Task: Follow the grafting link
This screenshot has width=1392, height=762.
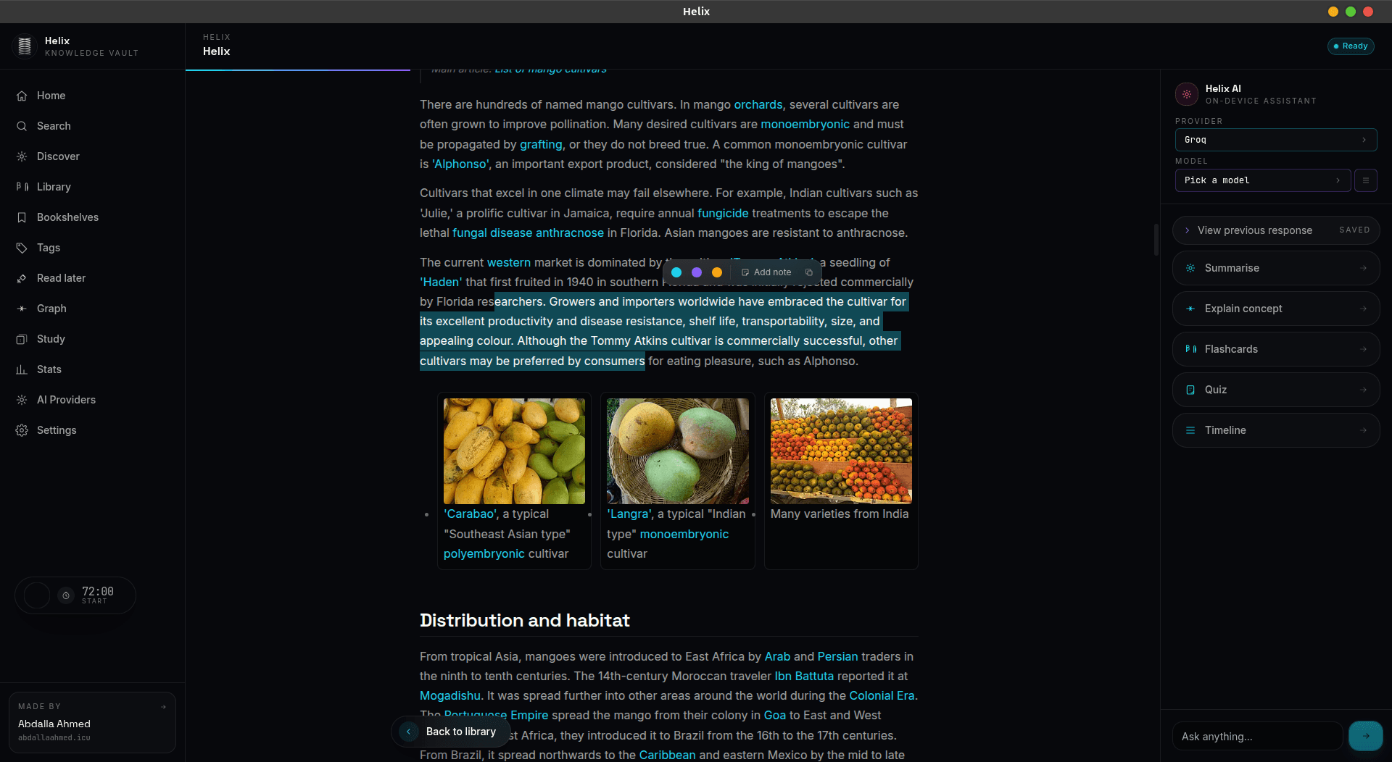Action: (541, 145)
